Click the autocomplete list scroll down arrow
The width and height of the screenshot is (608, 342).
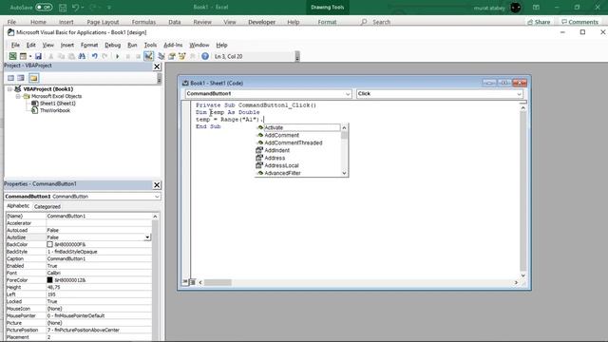[344, 173]
